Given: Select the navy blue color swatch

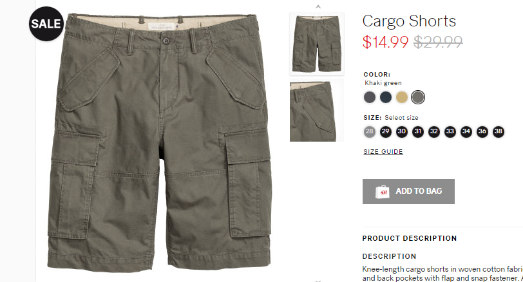Looking at the screenshot, I should tap(386, 97).
